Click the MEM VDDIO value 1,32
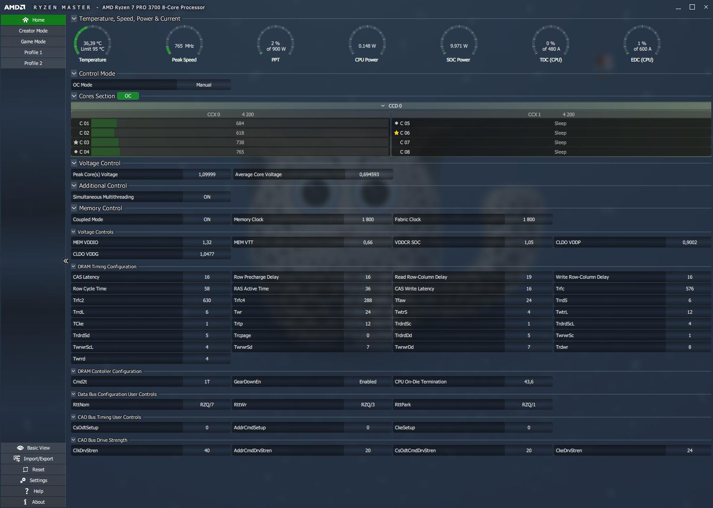Image resolution: width=713 pixels, height=508 pixels. point(207,242)
